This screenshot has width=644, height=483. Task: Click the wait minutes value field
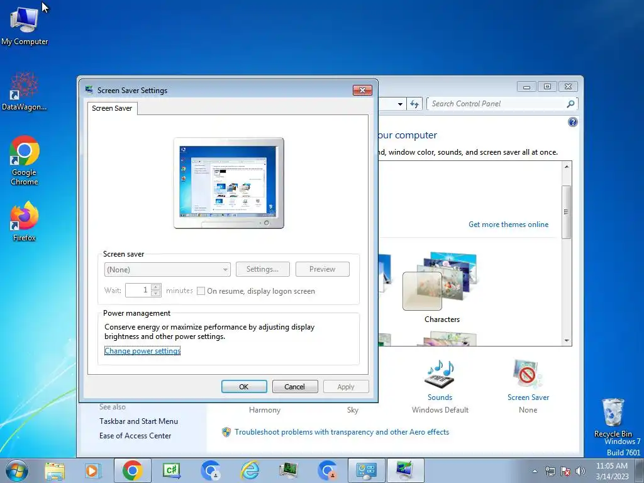[138, 291]
